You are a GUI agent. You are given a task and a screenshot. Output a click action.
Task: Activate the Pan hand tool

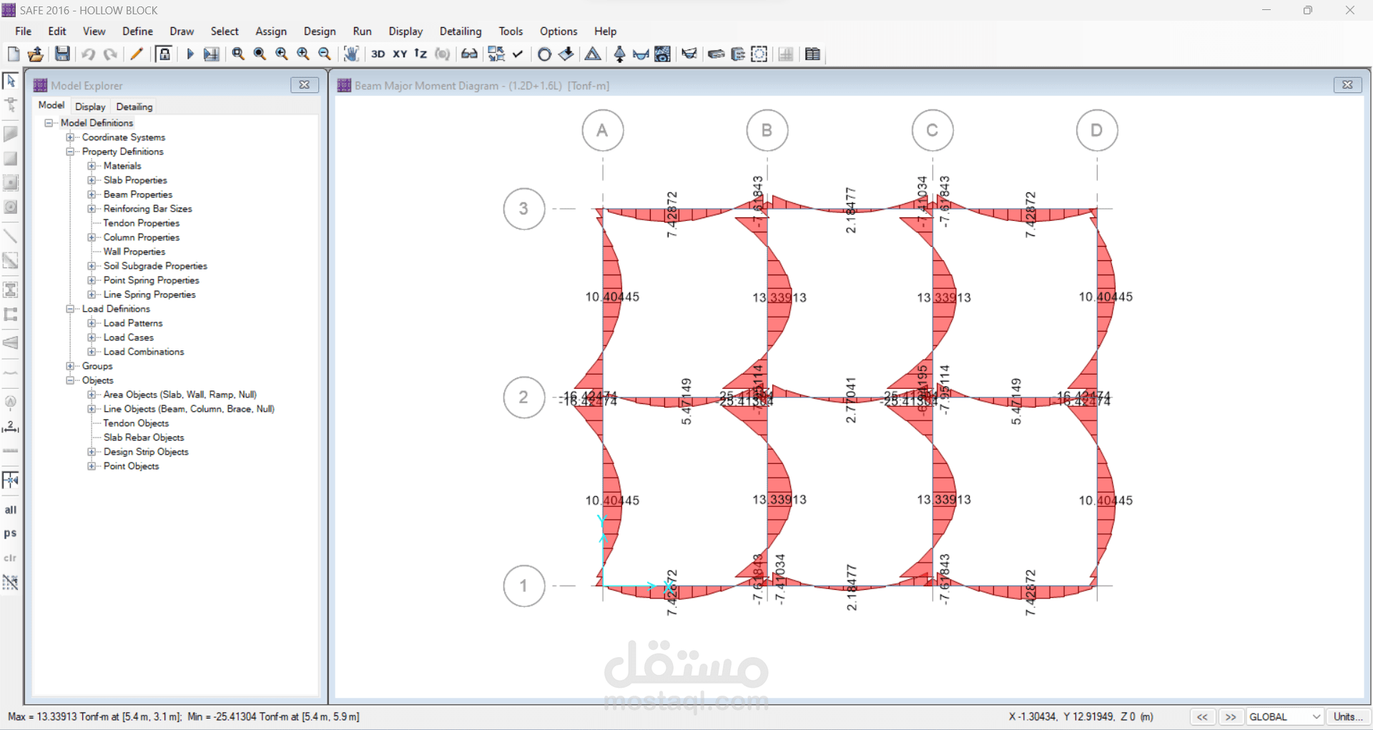pos(351,54)
